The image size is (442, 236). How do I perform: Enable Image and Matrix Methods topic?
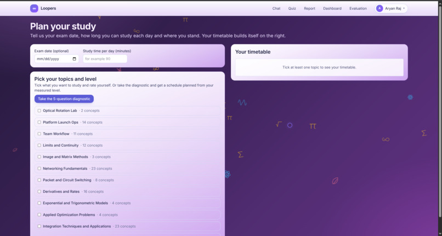[39, 157]
